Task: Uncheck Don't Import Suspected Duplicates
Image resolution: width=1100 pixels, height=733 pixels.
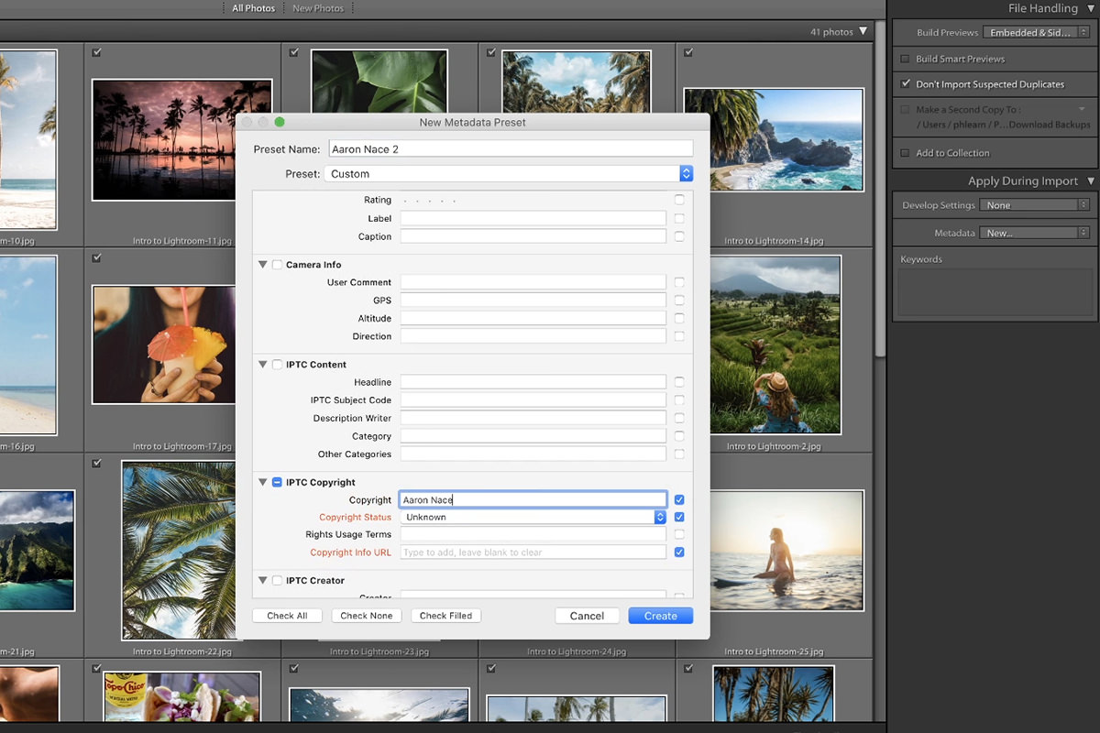Action: (905, 84)
